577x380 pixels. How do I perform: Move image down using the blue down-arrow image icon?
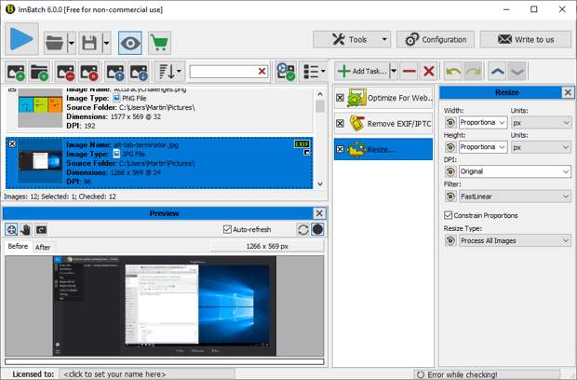coord(139,72)
